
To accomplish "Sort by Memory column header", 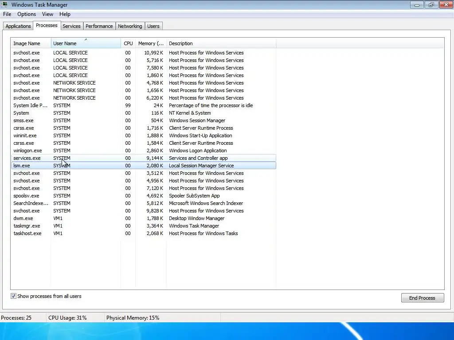I will coord(151,43).
